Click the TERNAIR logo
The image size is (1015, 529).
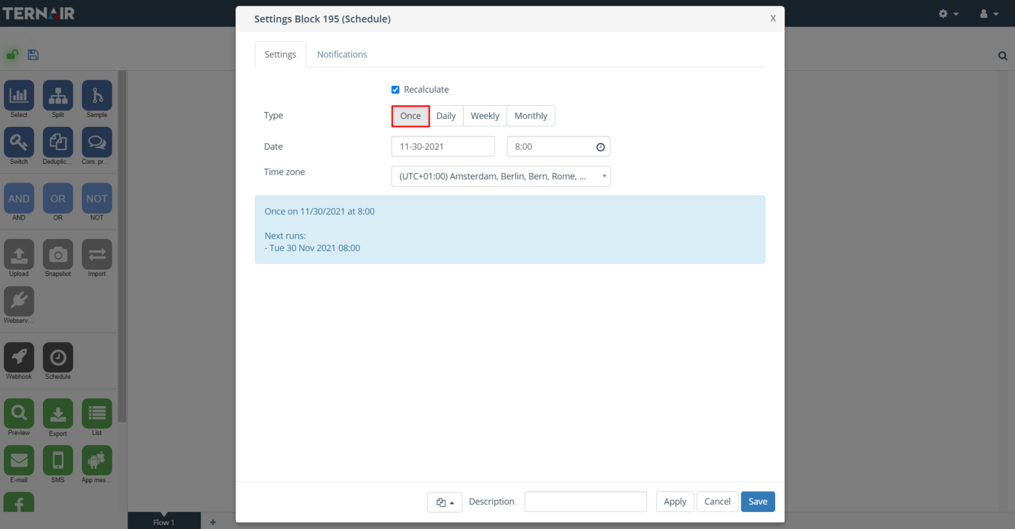click(38, 13)
